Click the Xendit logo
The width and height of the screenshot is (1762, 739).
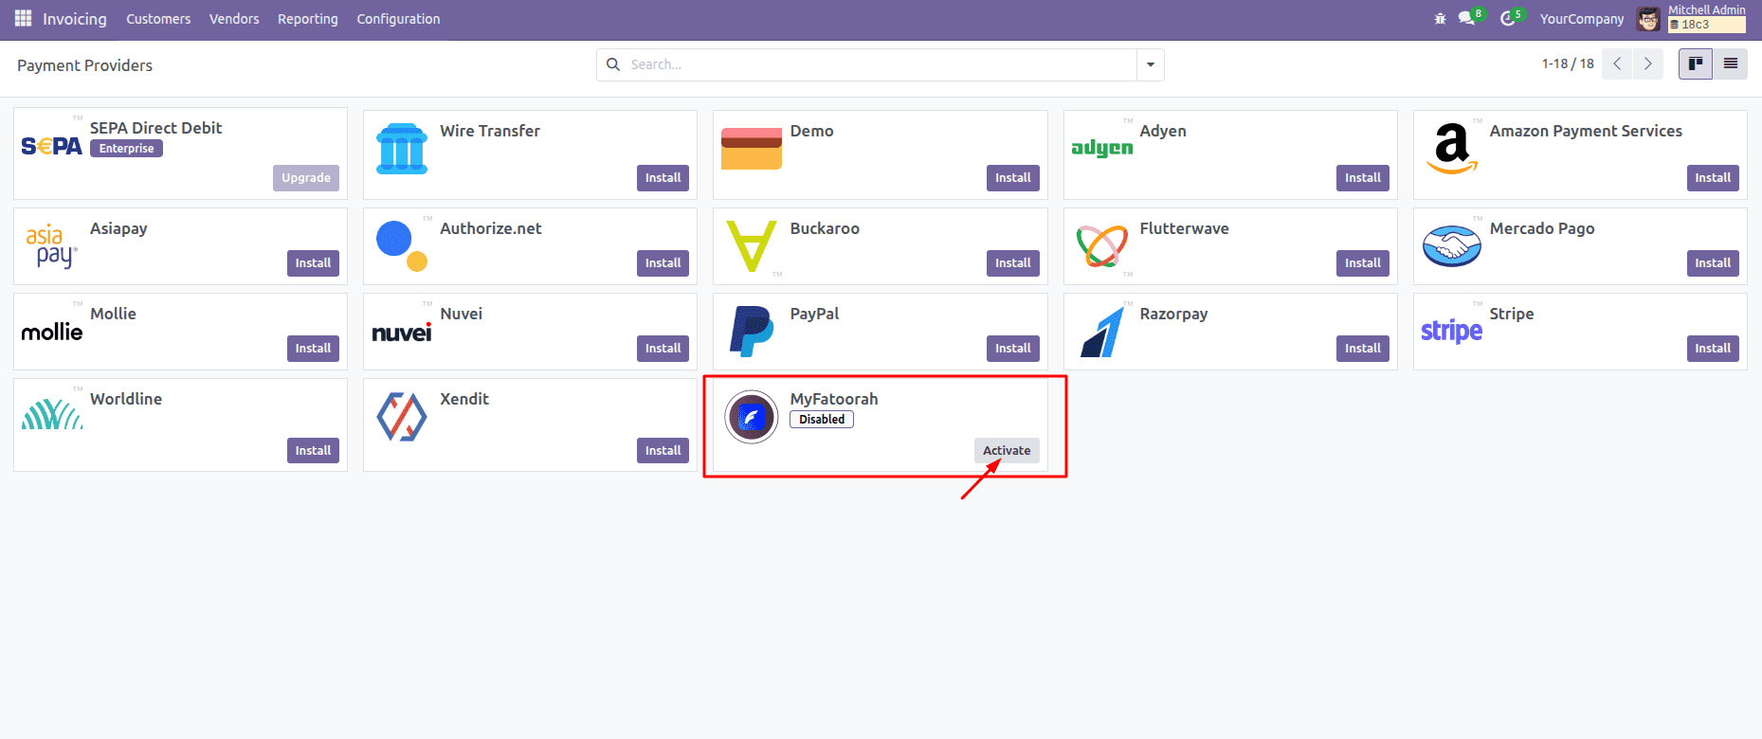click(402, 417)
